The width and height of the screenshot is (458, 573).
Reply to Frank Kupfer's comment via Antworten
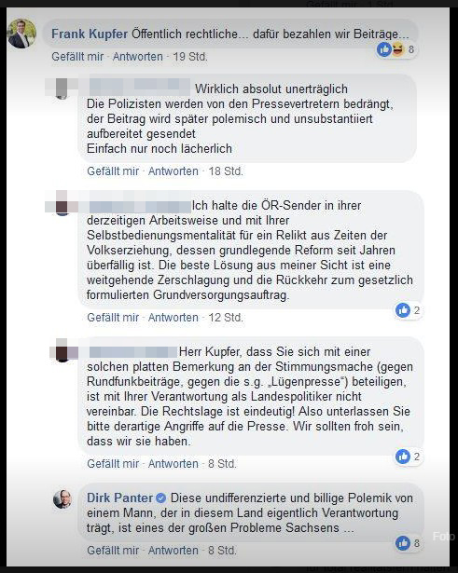click(137, 57)
